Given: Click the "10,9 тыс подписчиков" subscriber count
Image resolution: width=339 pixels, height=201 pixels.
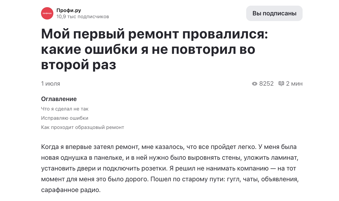Looking at the screenshot, I should pyautogui.click(x=83, y=17).
